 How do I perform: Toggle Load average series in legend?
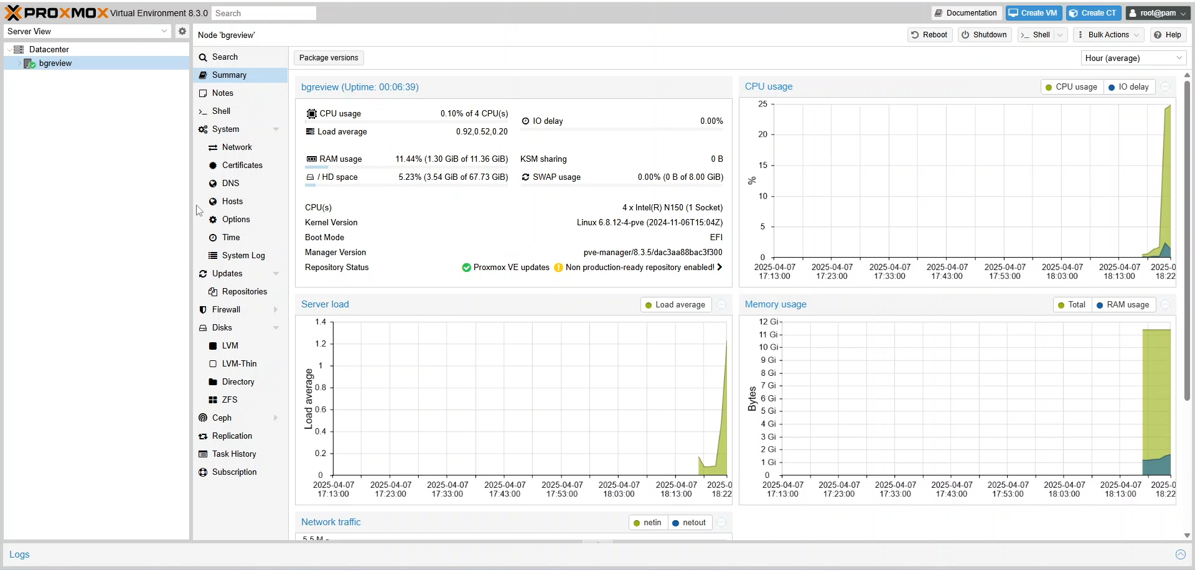coord(676,305)
